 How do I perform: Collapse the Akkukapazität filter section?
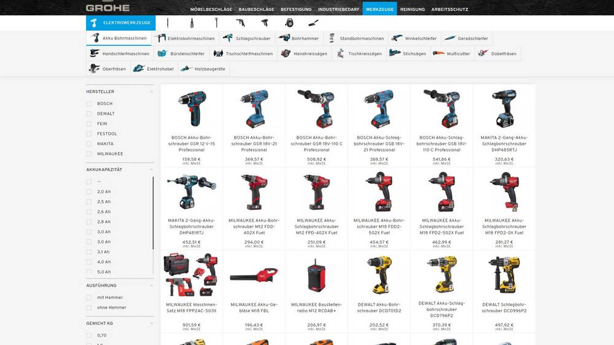pos(151,169)
